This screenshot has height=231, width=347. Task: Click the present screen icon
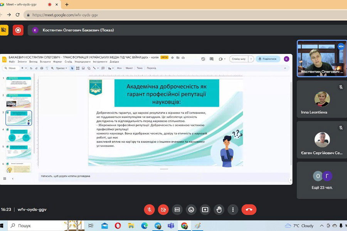(205, 209)
